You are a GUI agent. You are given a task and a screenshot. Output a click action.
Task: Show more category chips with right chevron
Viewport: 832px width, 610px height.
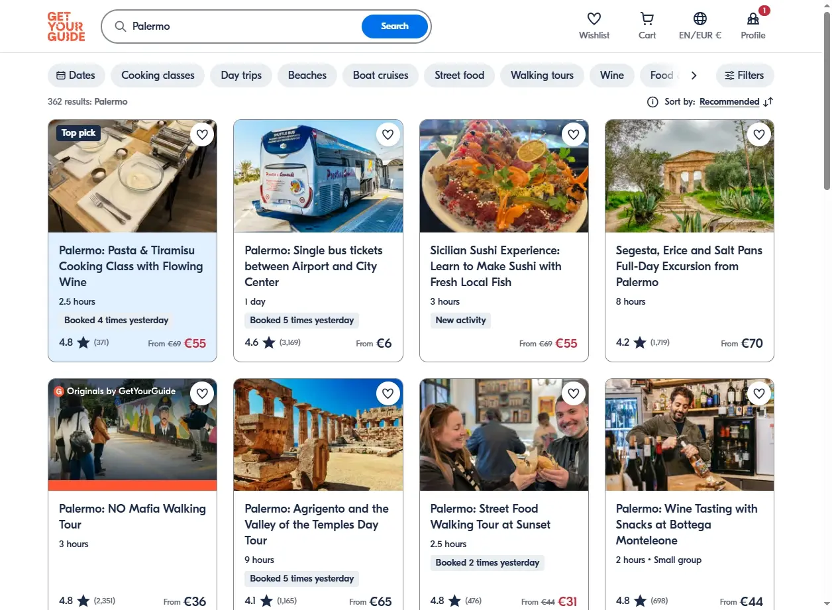tap(694, 76)
